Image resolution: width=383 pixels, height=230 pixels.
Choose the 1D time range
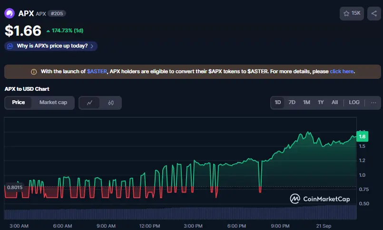pos(278,103)
